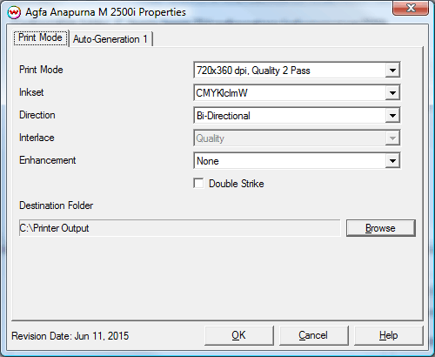This screenshot has height=357, width=435.
Task: Open Help for printer properties
Action: pyautogui.click(x=388, y=335)
